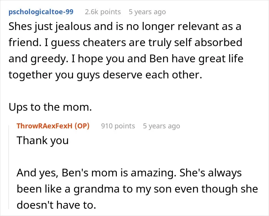The height and width of the screenshot is (216, 269).
Task: Click the 910 points score
Action: coord(118,126)
